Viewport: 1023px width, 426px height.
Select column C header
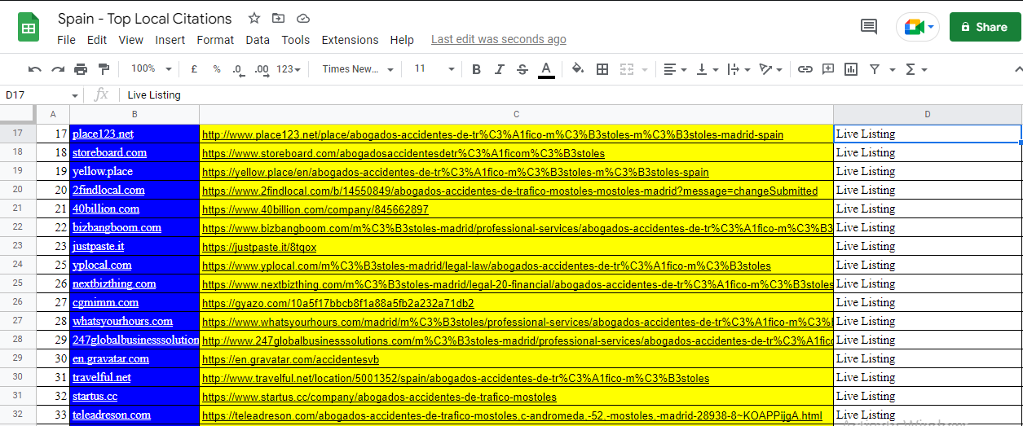click(516, 115)
